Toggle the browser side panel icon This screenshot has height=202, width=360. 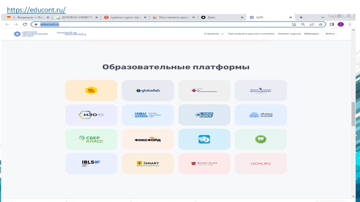pyautogui.click(x=332, y=24)
